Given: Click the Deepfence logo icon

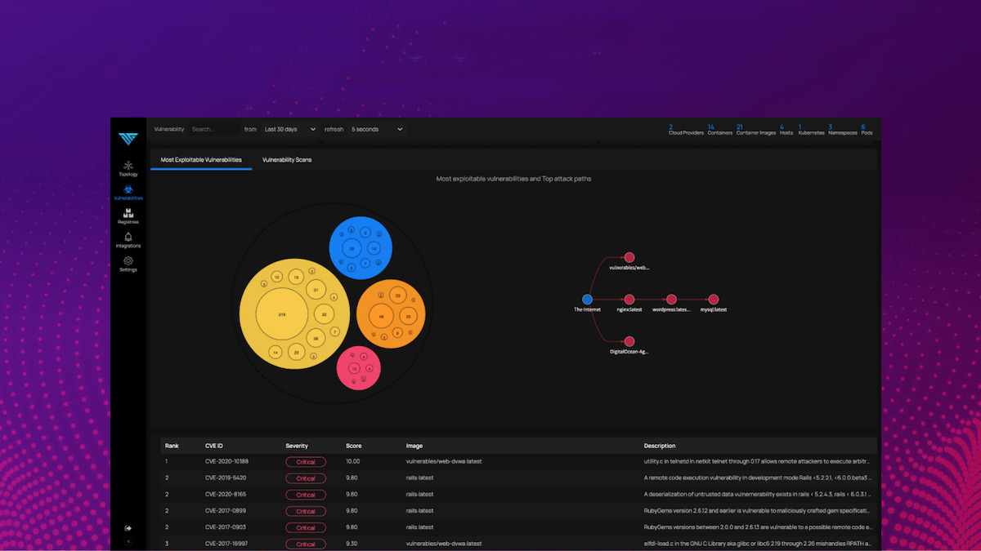Looking at the screenshot, I should [x=128, y=138].
